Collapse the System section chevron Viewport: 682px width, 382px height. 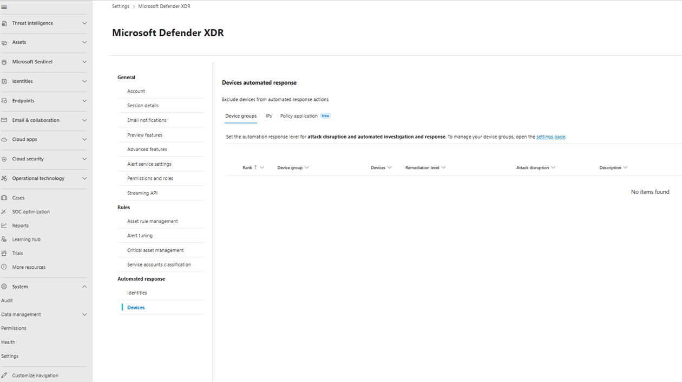point(84,287)
